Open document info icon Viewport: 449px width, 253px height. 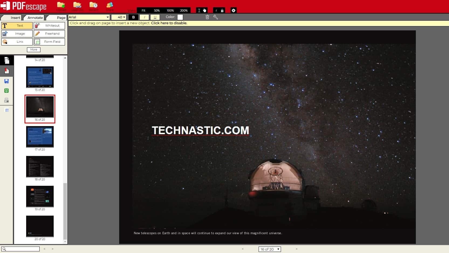click(x=216, y=10)
